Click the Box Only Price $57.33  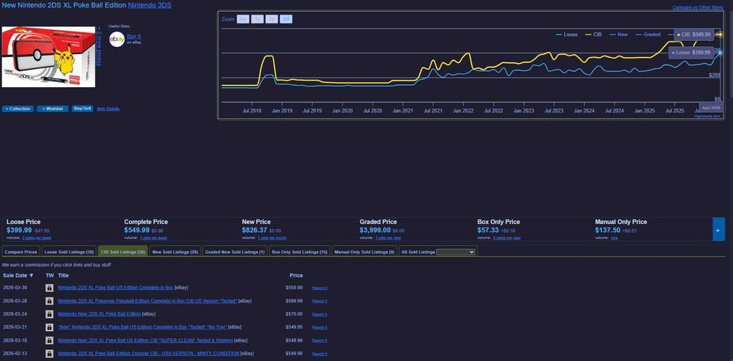coord(488,230)
